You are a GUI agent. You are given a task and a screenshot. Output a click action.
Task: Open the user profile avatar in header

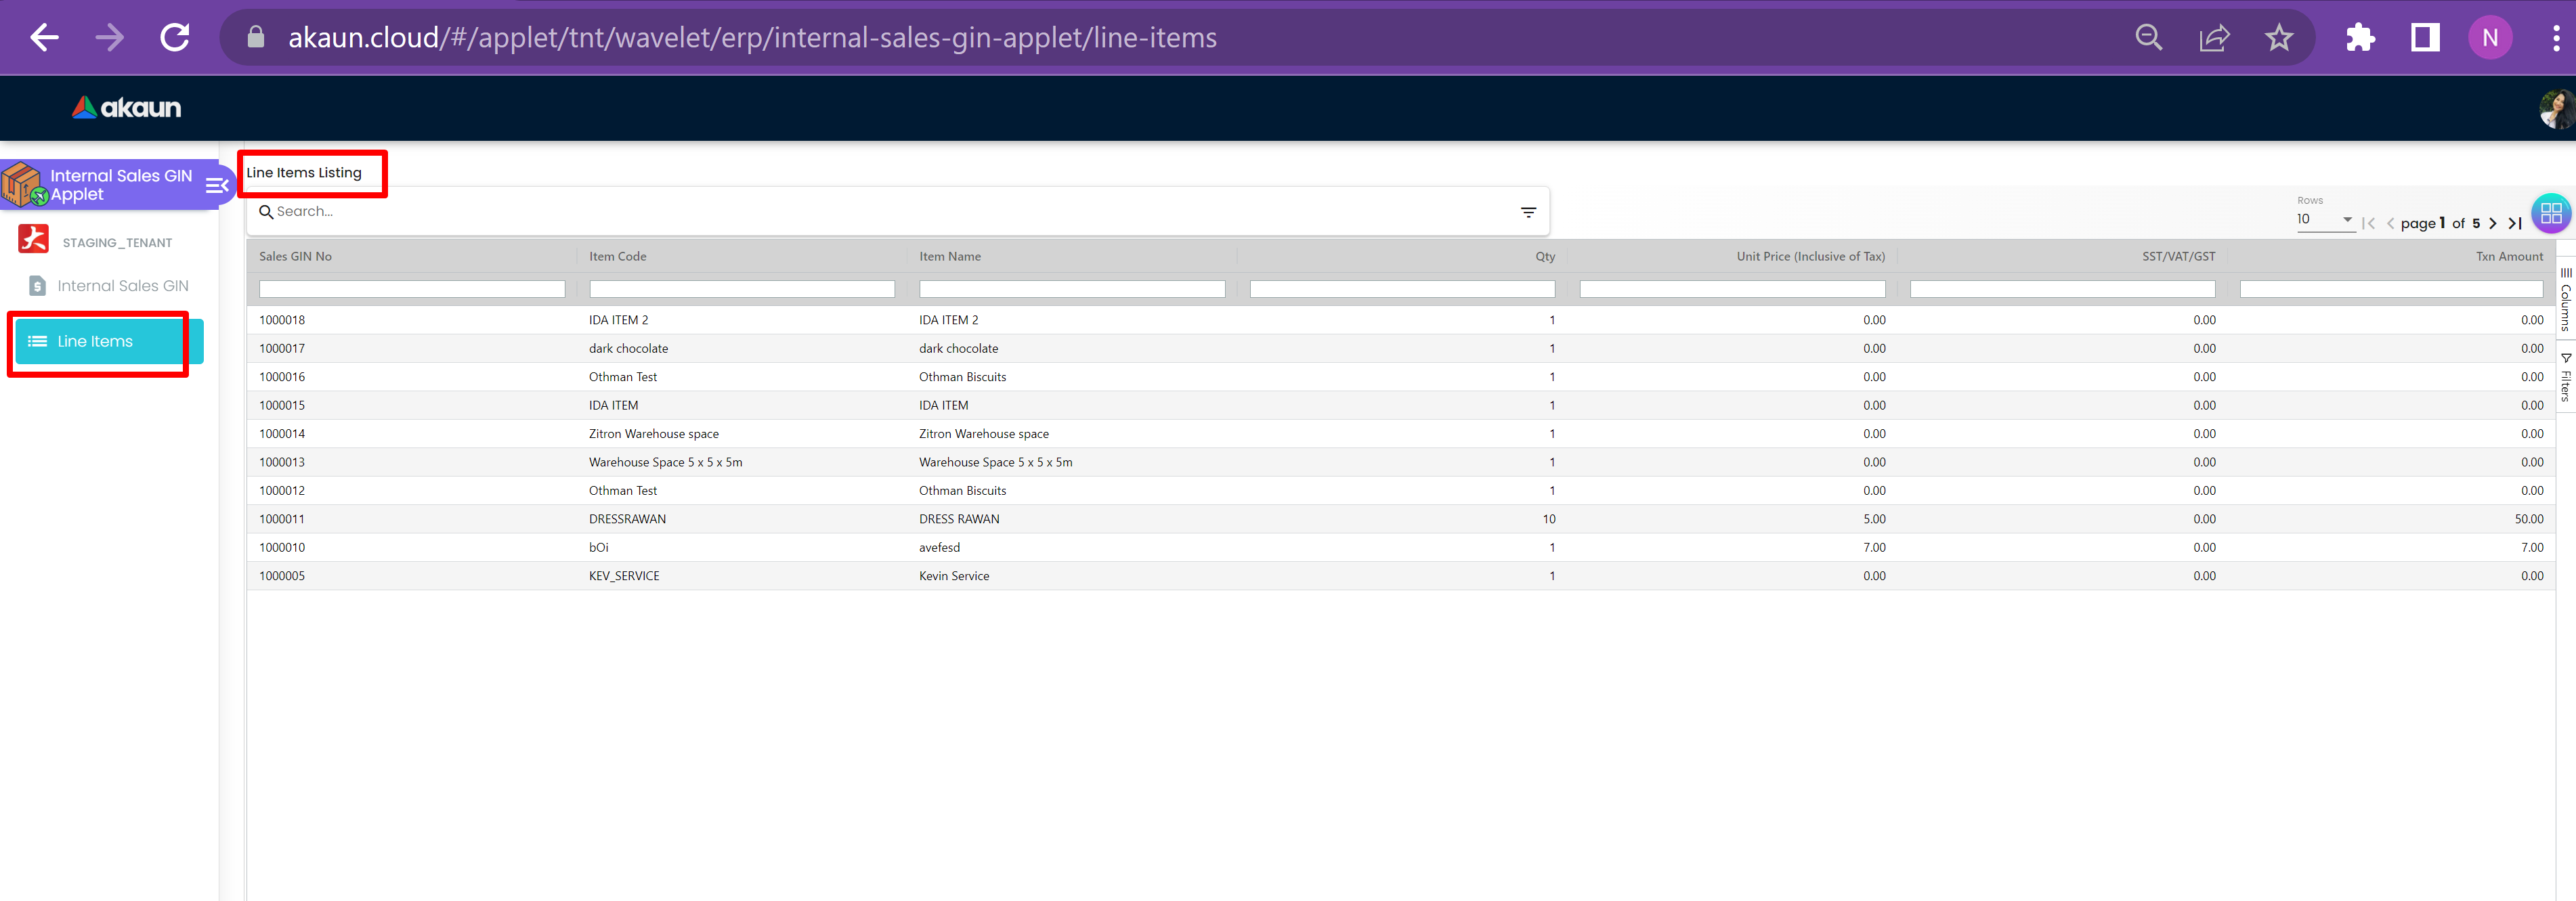tap(2557, 109)
